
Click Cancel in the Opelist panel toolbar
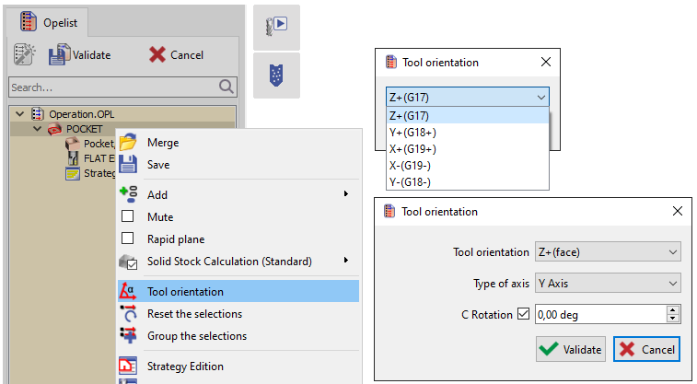tap(177, 54)
